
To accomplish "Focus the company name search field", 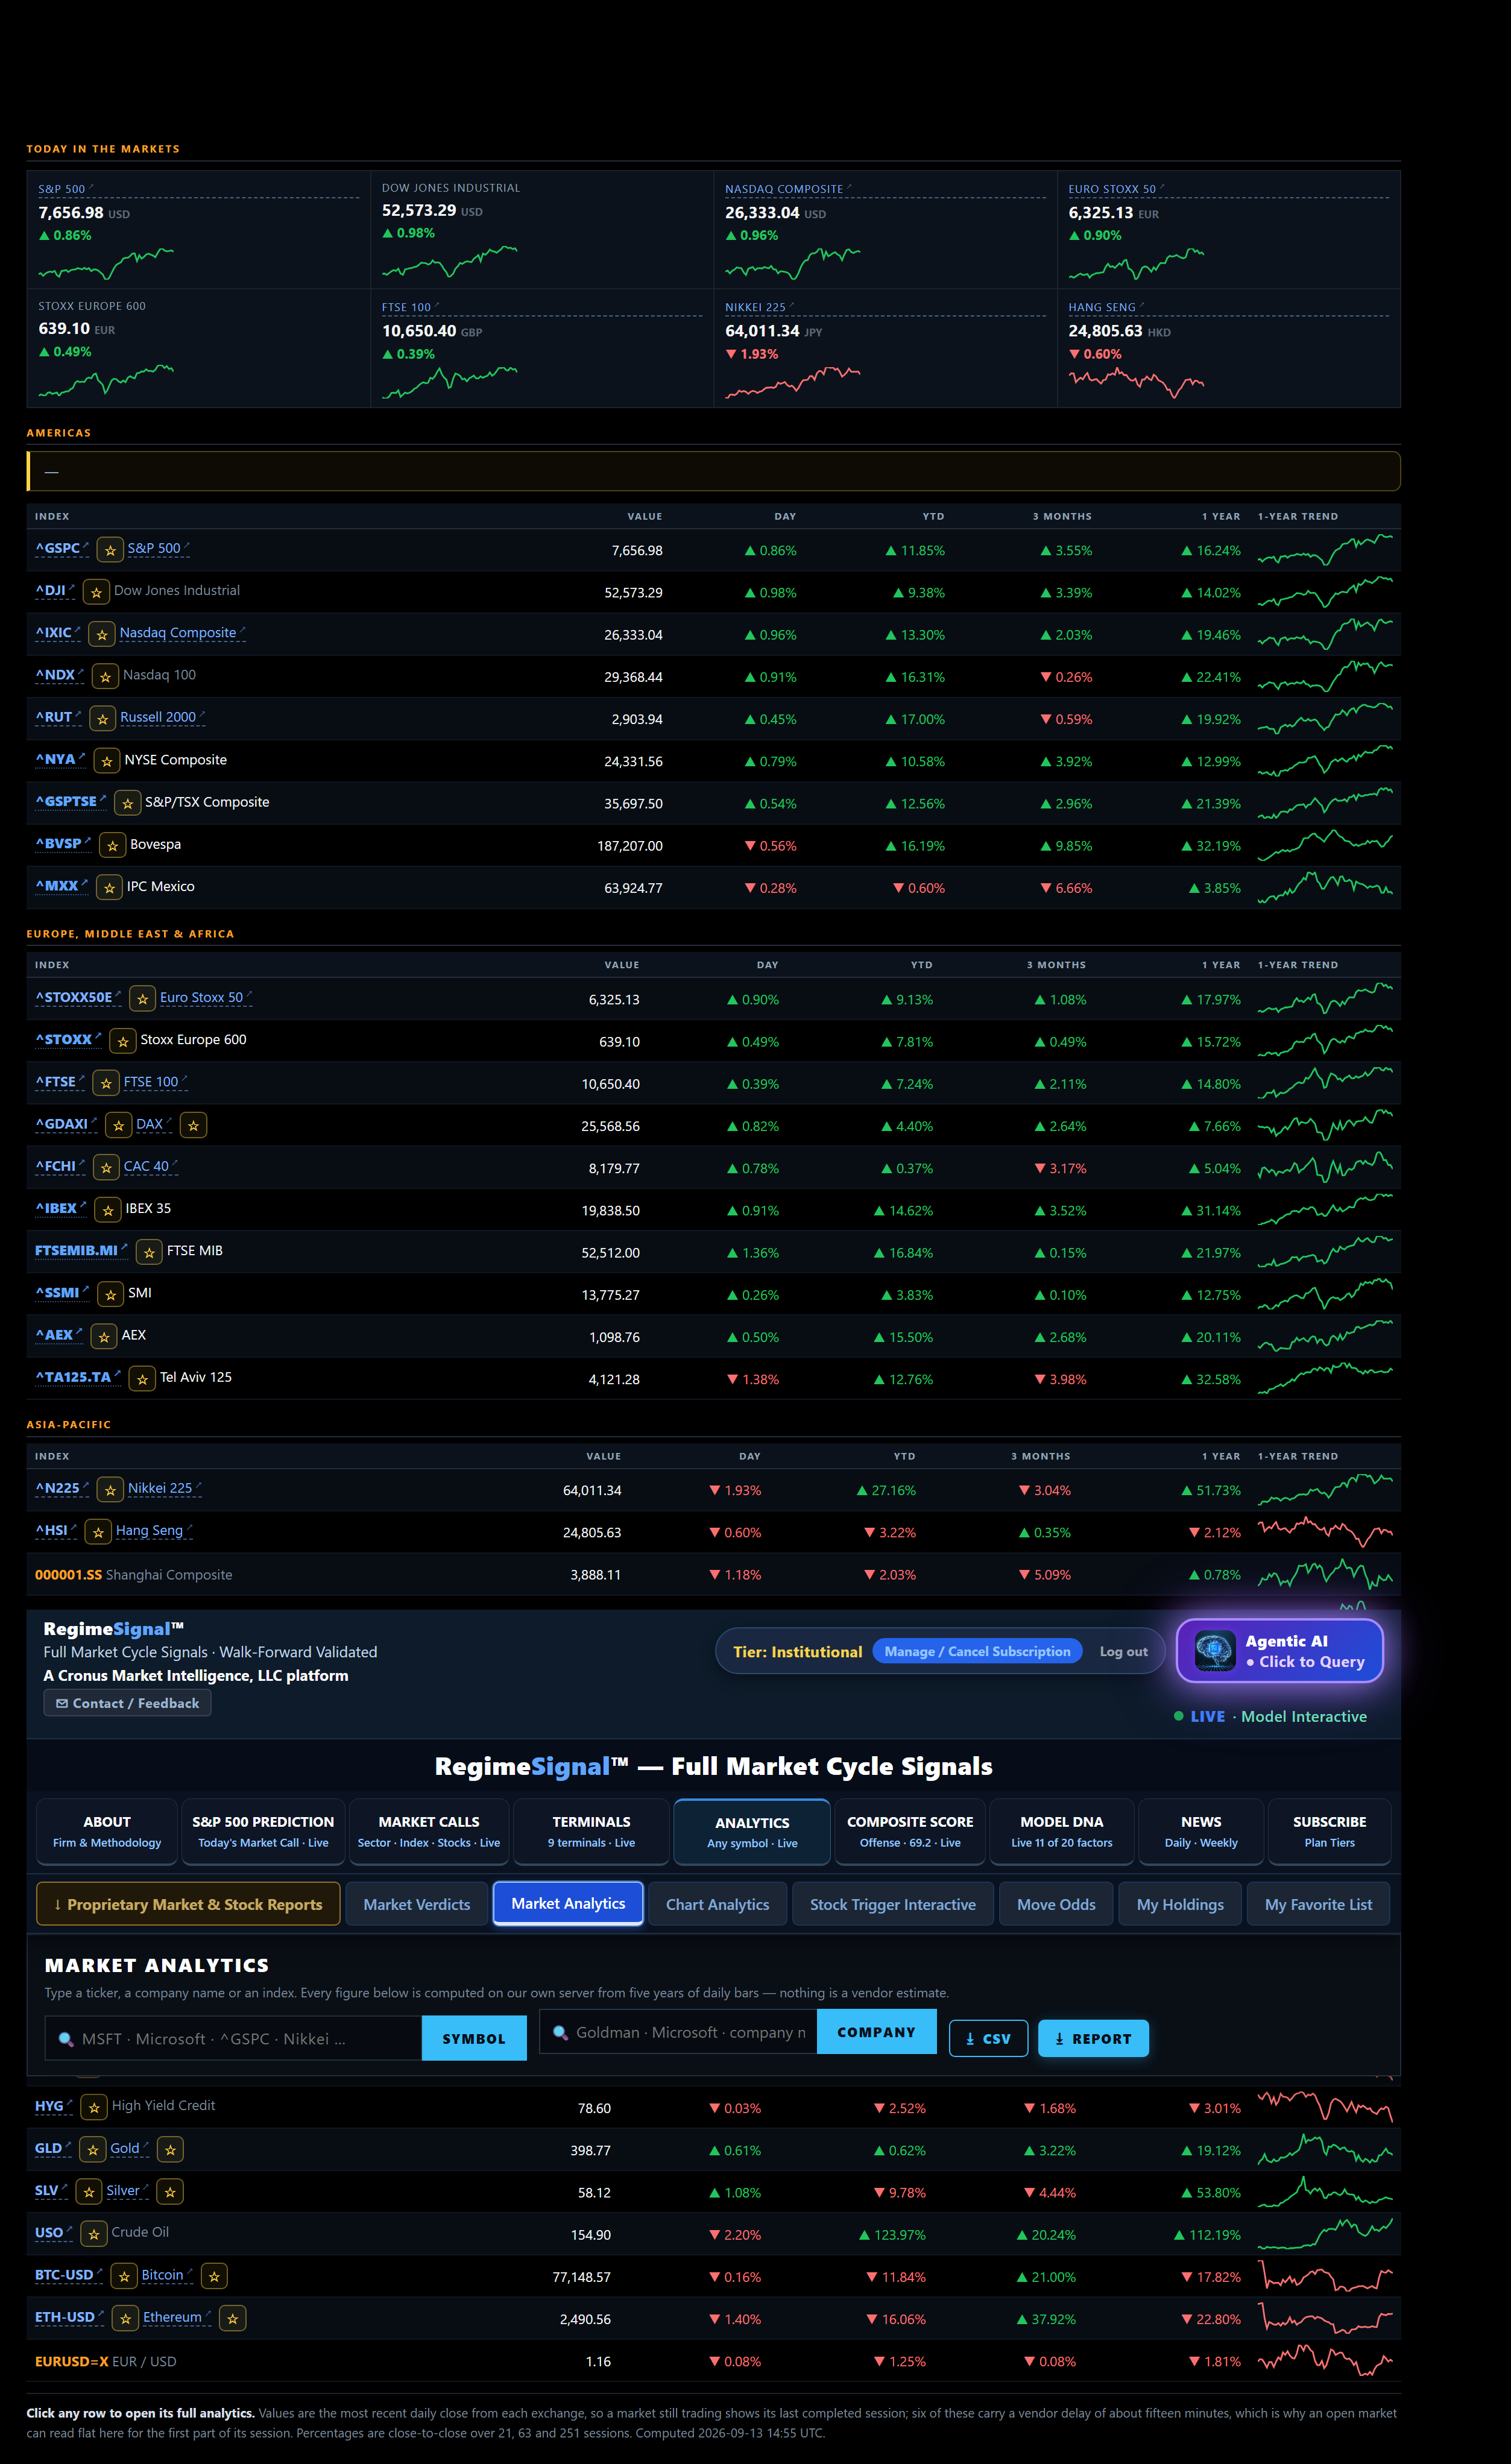I will click(x=678, y=2032).
